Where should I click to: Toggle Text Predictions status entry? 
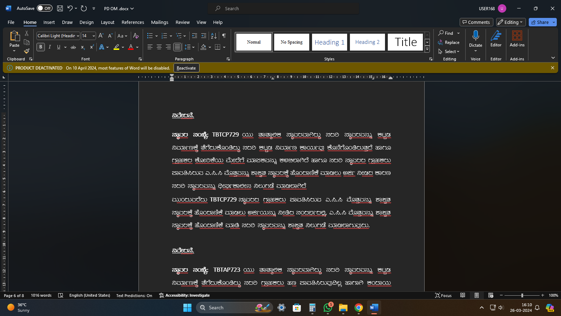pos(134,296)
